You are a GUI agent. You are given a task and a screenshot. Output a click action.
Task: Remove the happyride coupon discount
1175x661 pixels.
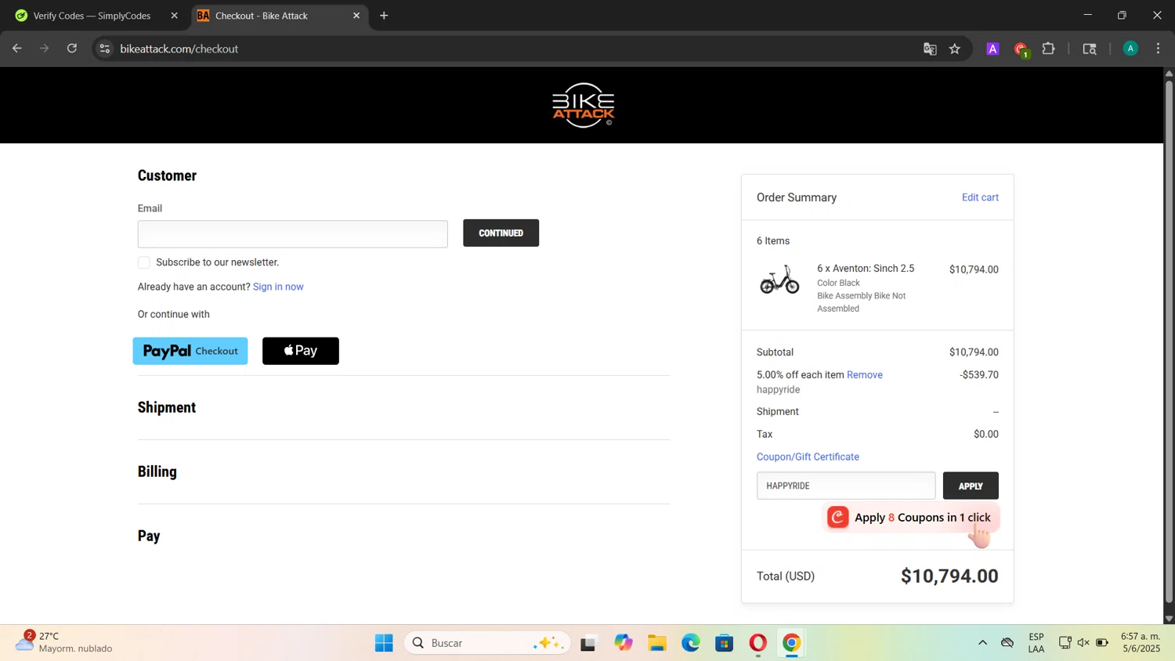865,375
